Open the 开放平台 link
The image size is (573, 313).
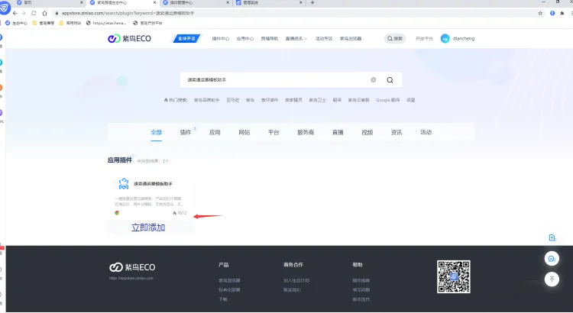coord(424,38)
